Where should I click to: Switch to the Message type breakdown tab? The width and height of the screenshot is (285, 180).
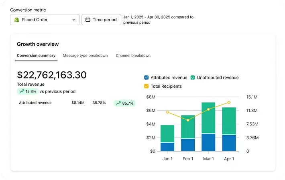point(85,56)
